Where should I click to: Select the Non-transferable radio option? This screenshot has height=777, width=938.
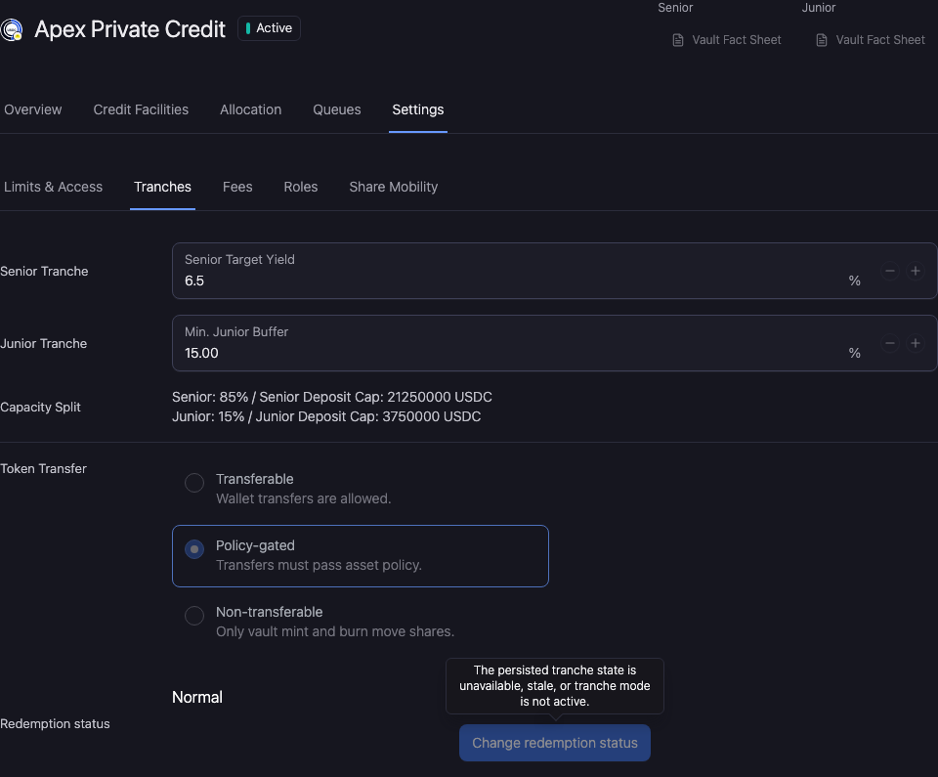(194, 616)
